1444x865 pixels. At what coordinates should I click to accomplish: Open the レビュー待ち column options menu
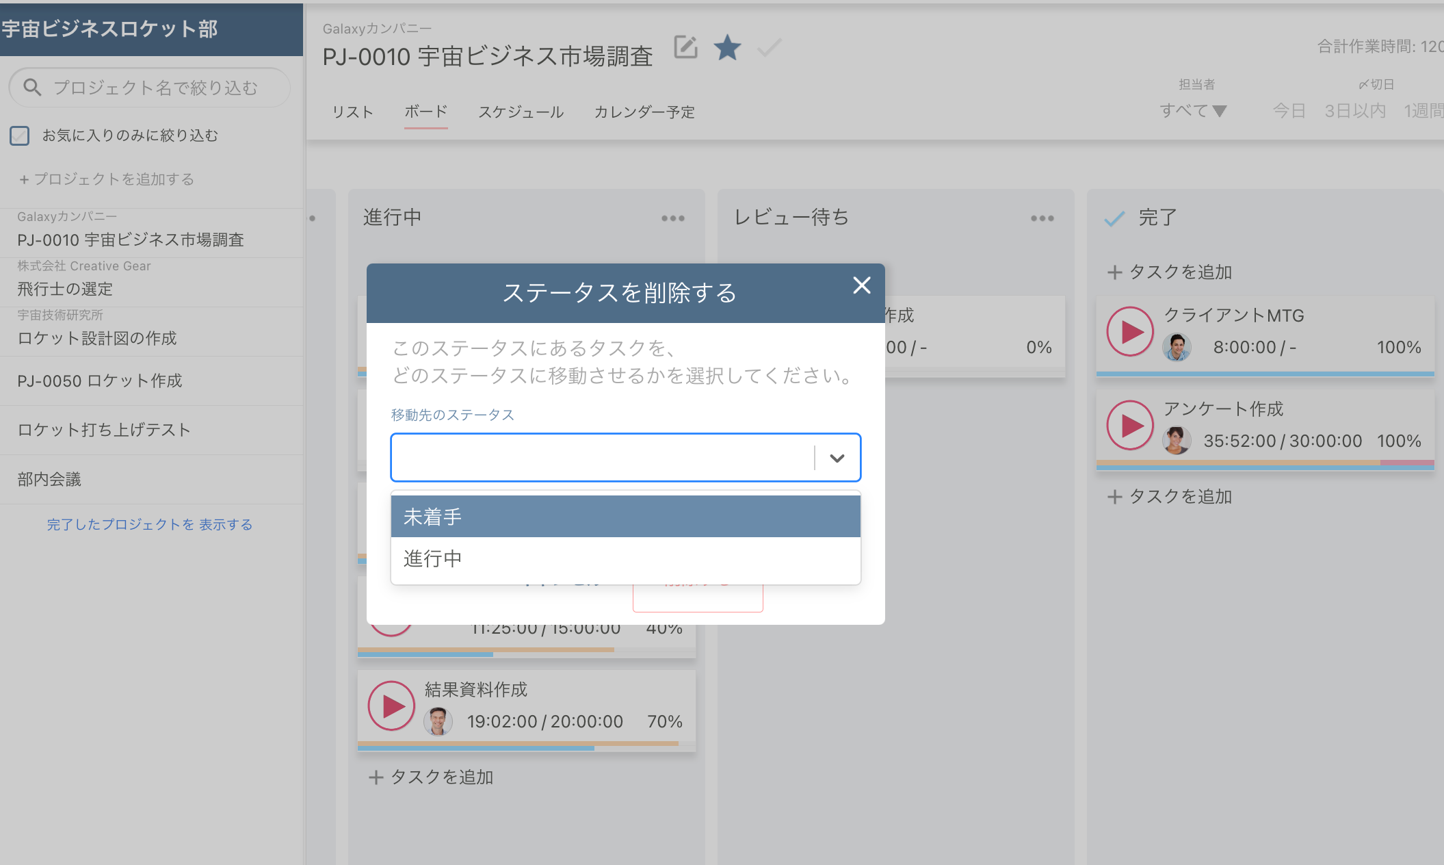tap(1042, 218)
